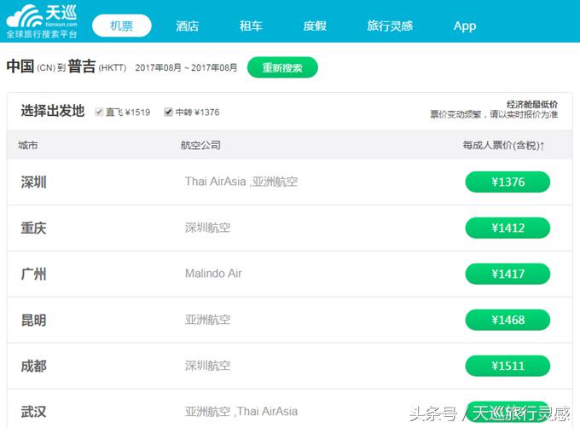The height and width of the screenshot is (428, 580).
Task: Click the 成都 city row name
Action: point(33,366)
